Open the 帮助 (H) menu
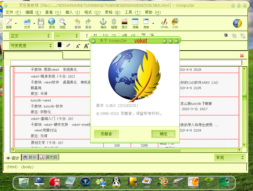This screenshot has width=253, height=191. [x=153, y=12]
